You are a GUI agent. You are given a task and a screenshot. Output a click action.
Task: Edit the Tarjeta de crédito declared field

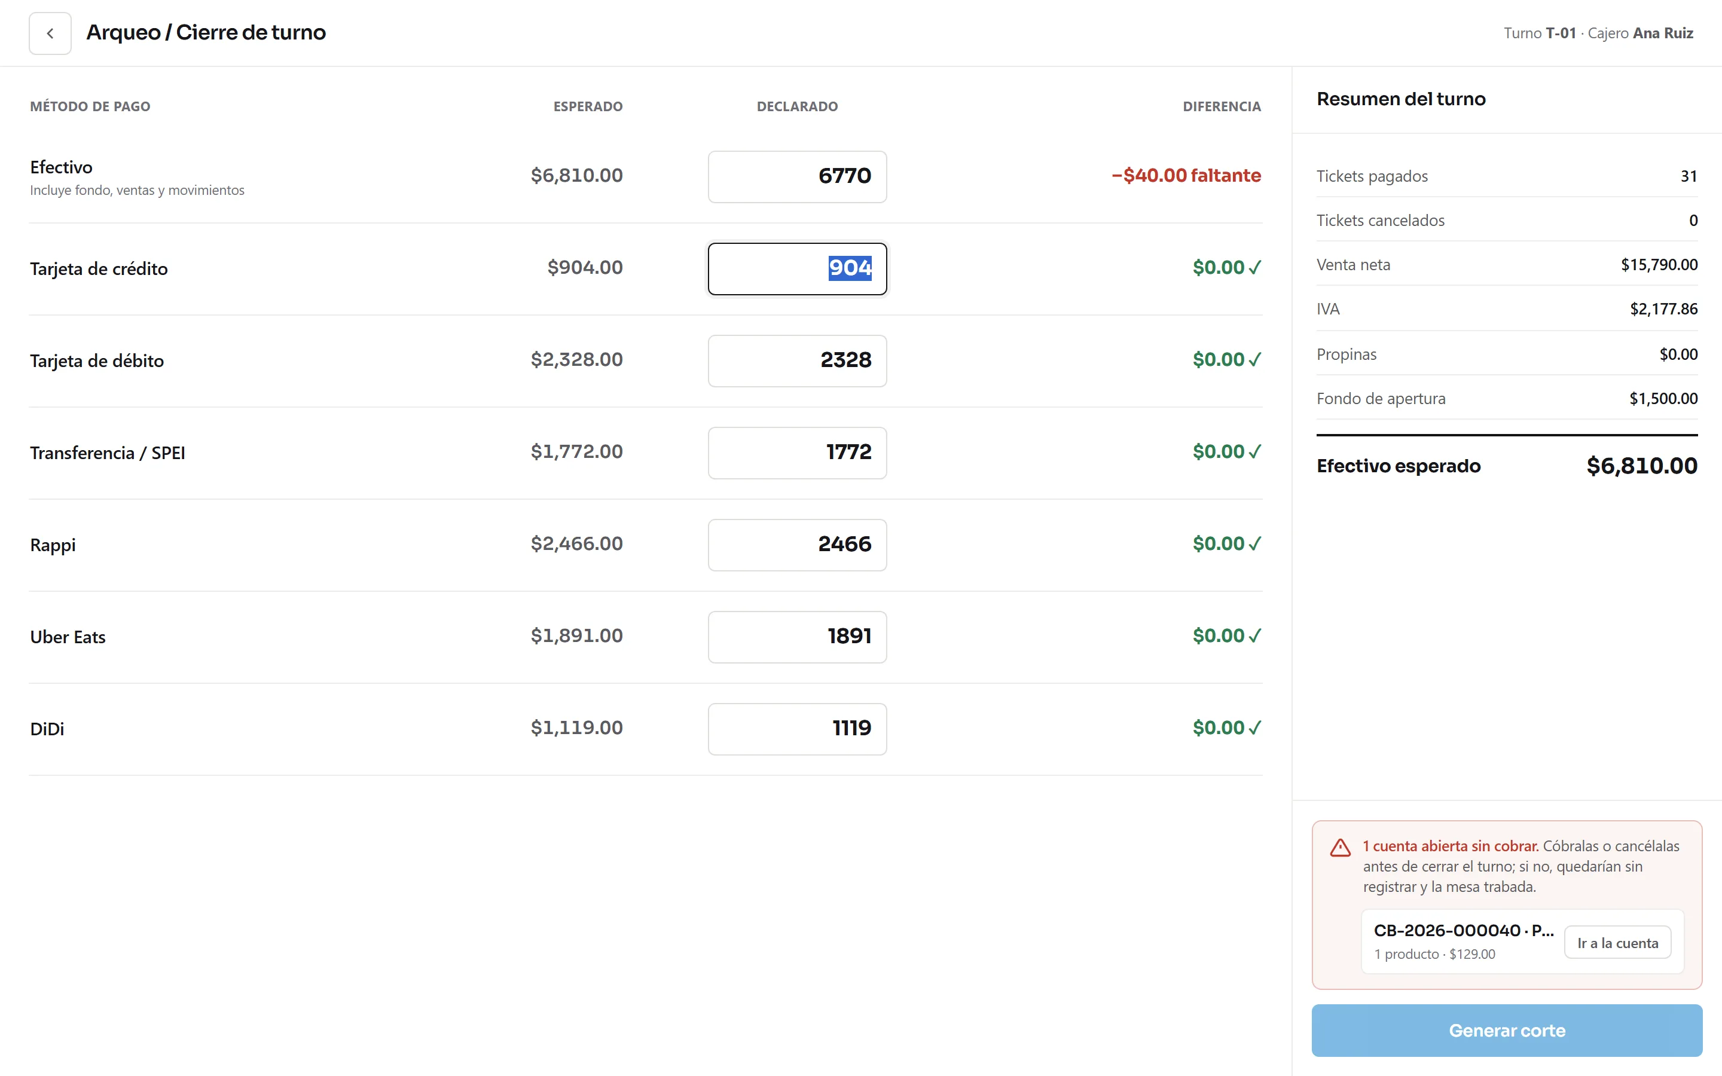(x=797, y=268)
